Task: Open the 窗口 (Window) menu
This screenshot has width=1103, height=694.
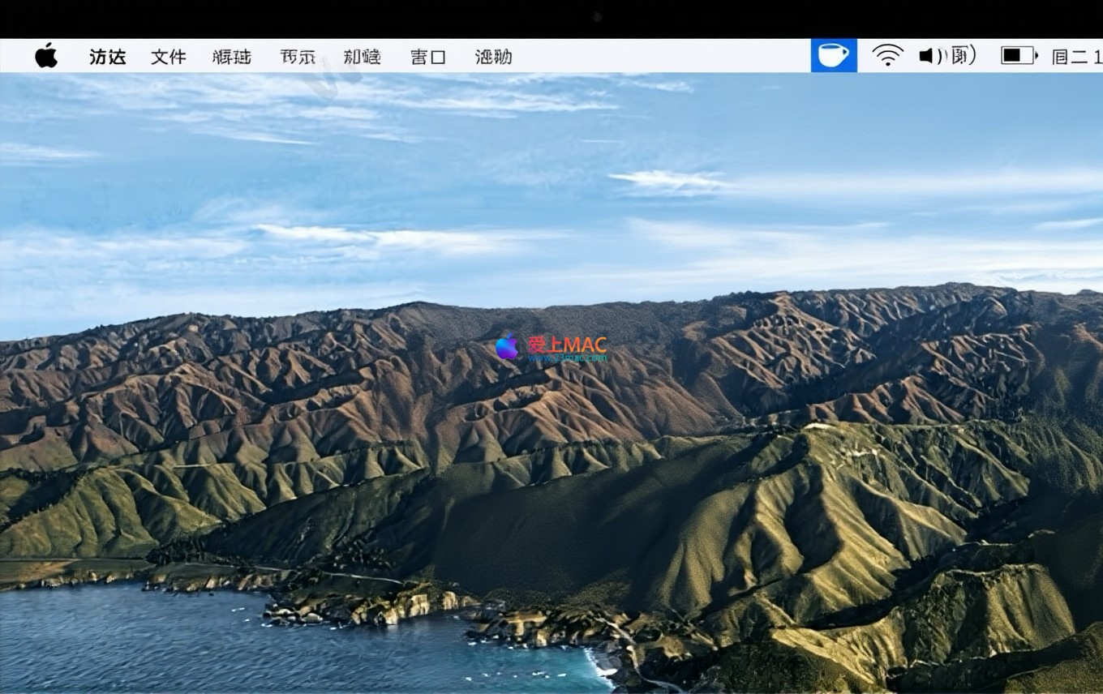Action: coord(428,57)
